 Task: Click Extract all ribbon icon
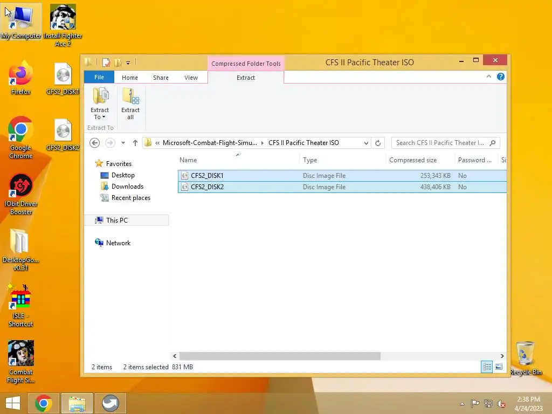130,104
